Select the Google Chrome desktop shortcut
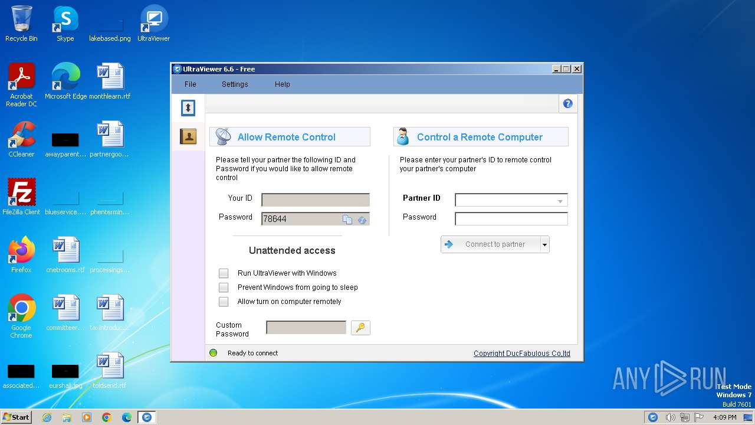Screen dimensions: 755x425 tap(21, 316)
